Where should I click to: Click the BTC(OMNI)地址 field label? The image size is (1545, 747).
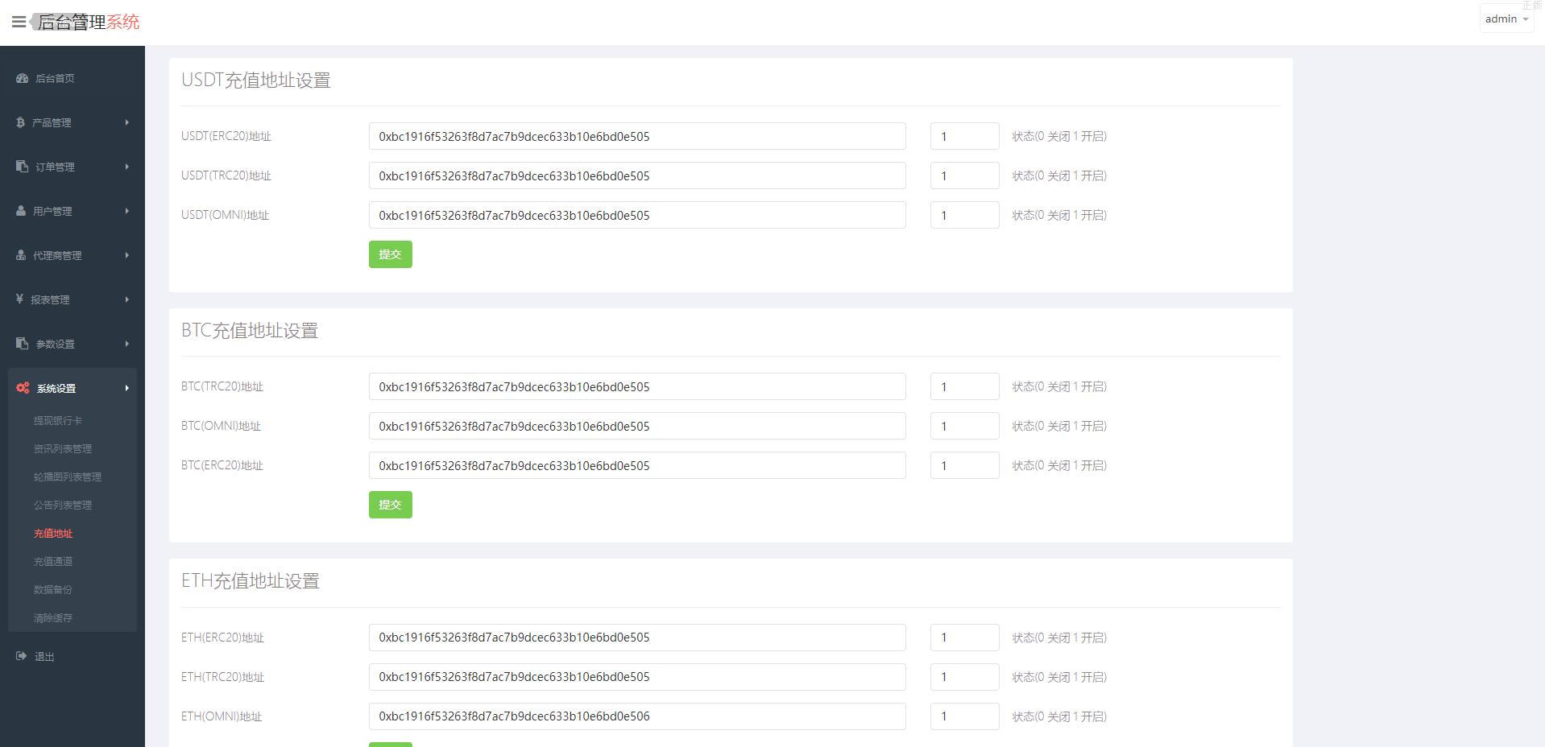click(222, 426)
